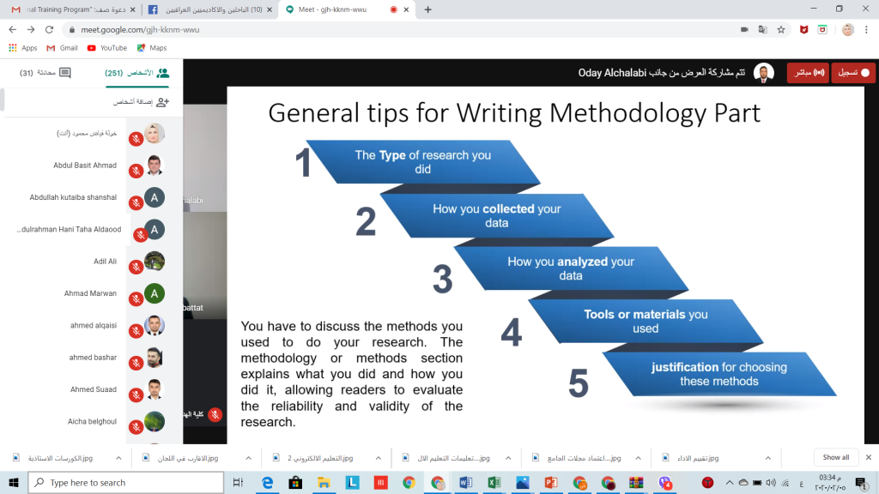
Task: Click Show all downloads button
Action: pos(836,458)
